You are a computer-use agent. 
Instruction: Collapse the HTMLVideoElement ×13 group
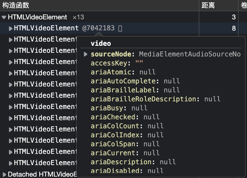pos(4,17)
